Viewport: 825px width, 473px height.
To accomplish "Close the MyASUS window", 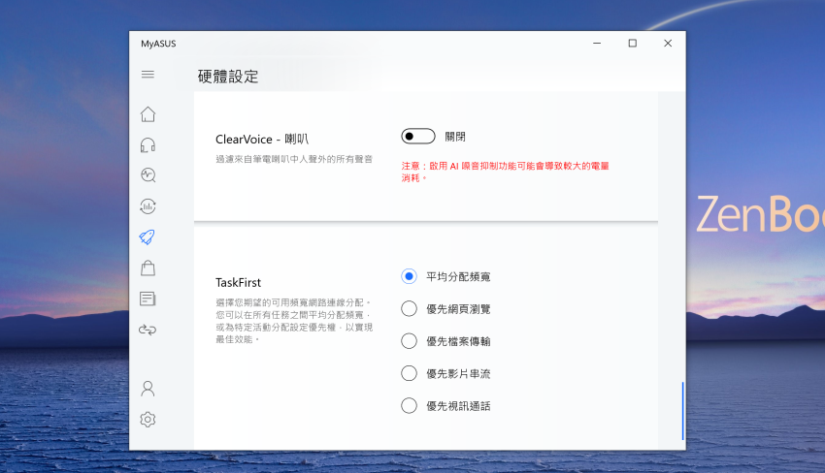I will click(668, 43).
